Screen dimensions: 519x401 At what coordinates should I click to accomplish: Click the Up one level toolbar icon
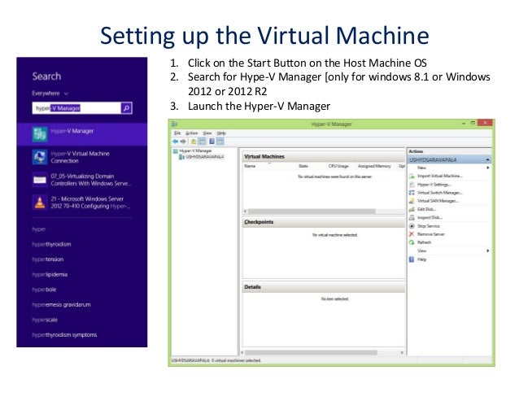[194, 142]
